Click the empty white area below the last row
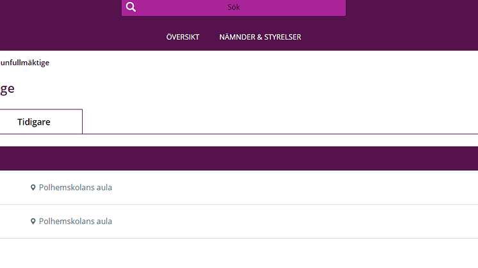This screenshot has height=268, width=478. [x=239, y=253]
